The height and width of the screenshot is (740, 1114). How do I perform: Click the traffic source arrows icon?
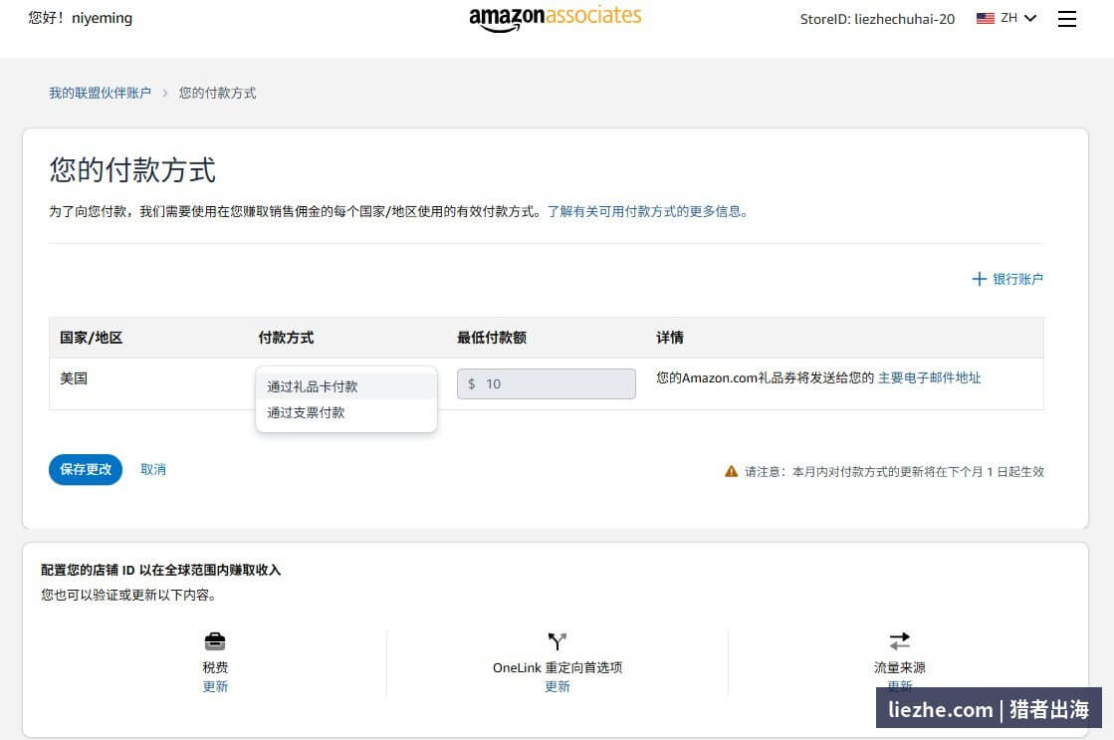[899, 641]
